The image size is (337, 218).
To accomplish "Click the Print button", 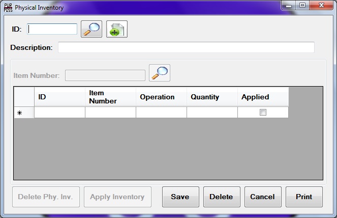I will [x=303, y=197].
